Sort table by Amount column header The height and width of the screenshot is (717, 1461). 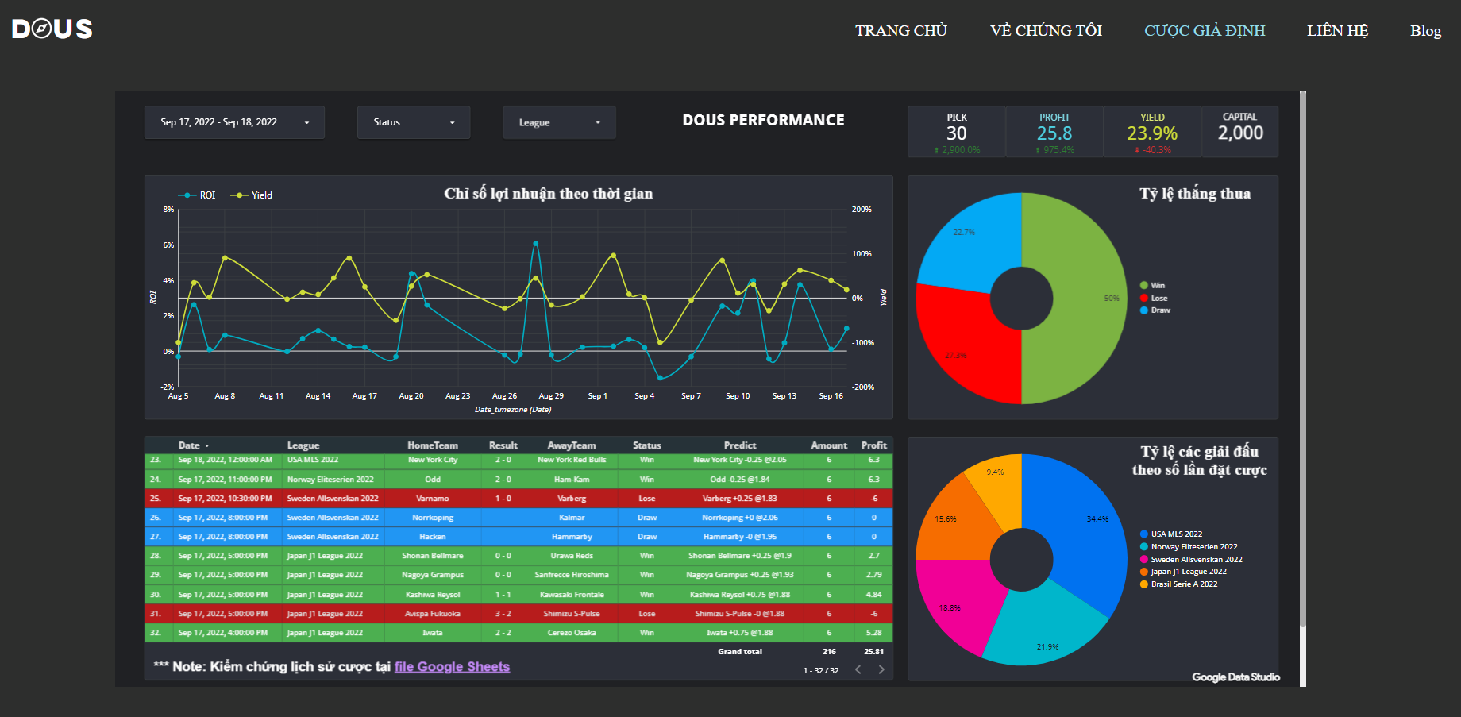pyautogui.click(x=829, y=445)
